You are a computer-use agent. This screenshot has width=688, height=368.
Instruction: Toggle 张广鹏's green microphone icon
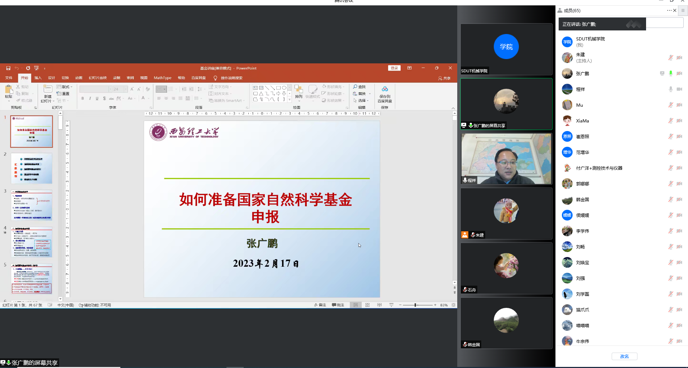tap(670, 73)
